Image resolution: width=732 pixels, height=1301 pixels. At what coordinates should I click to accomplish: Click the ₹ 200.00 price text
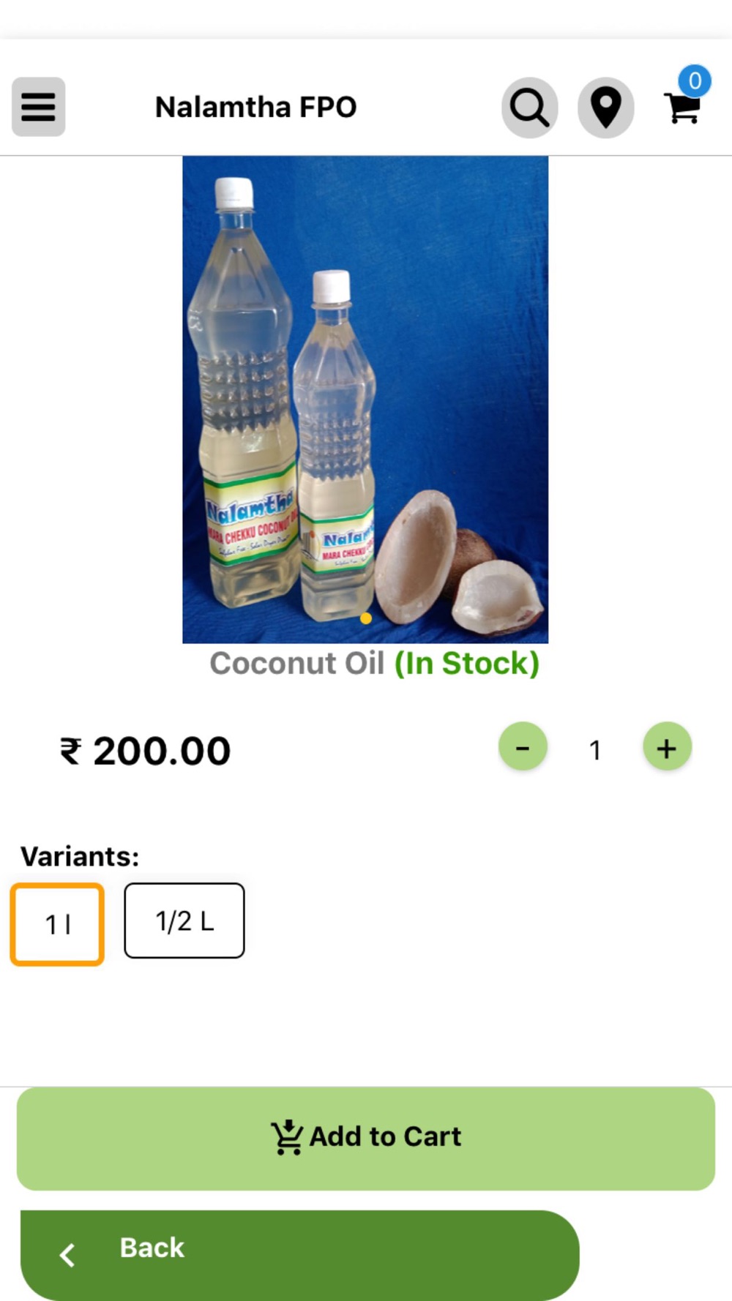[x=145, y=751]
